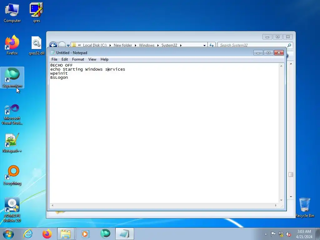Select the Notepad++ desktop shortcut
The height and width of the screenshot is (240, 320).
12,143
